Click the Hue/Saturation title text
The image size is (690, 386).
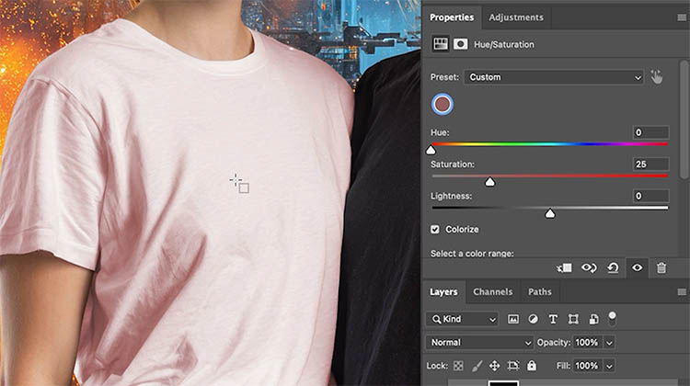504,44
